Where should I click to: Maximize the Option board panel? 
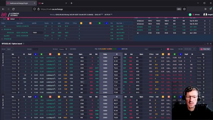point(208,44)
